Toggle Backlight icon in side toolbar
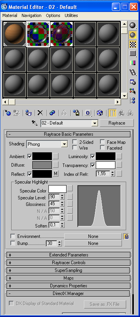 pos(133,35)
